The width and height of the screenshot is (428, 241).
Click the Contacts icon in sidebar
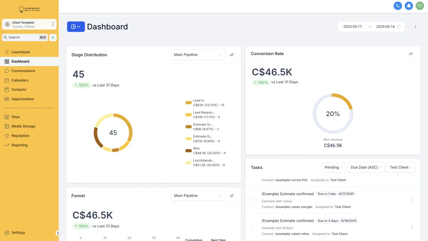(x=7, y=90)
